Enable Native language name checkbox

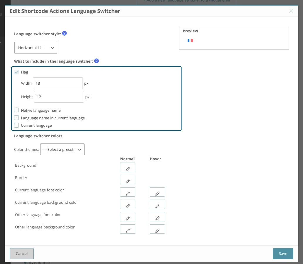[x=16, y=110]
